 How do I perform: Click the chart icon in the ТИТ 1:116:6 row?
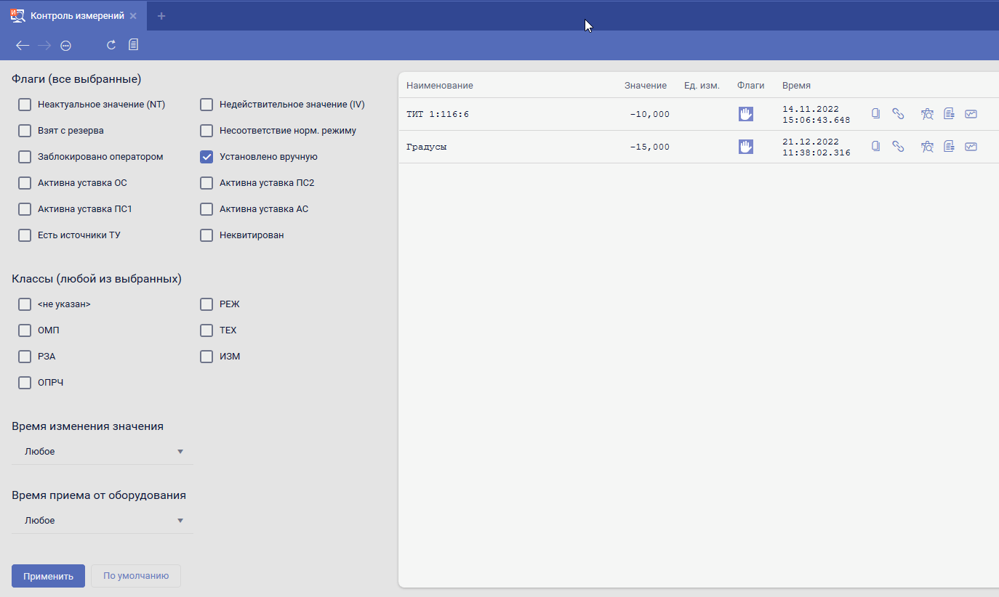[x=971, y=114]
